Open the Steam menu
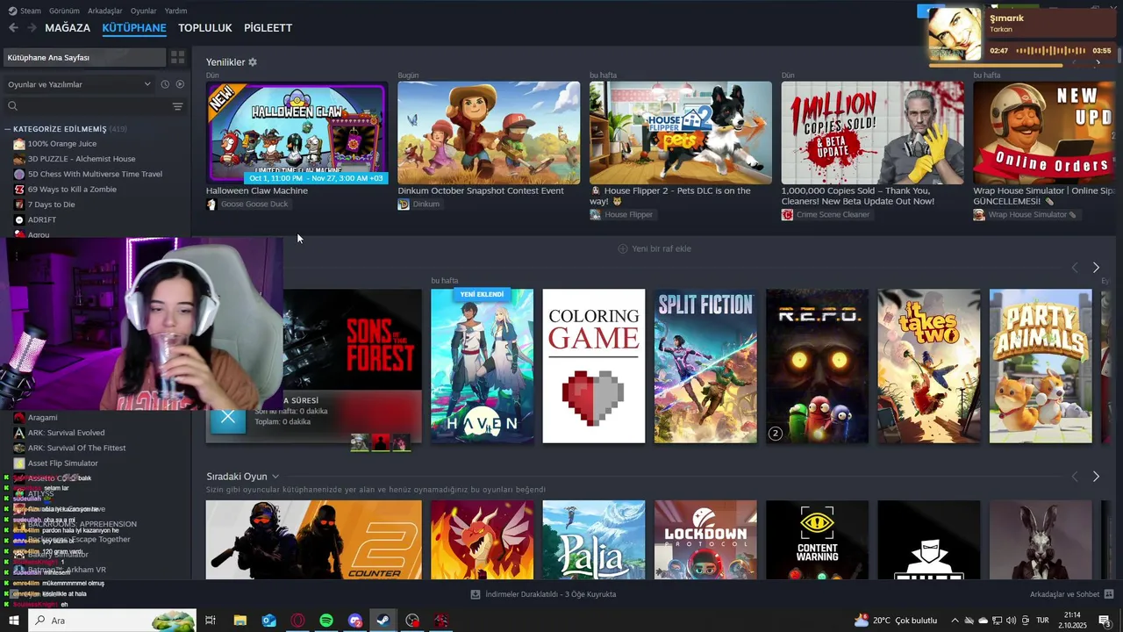1123x632 pixels. coord(25,11)
